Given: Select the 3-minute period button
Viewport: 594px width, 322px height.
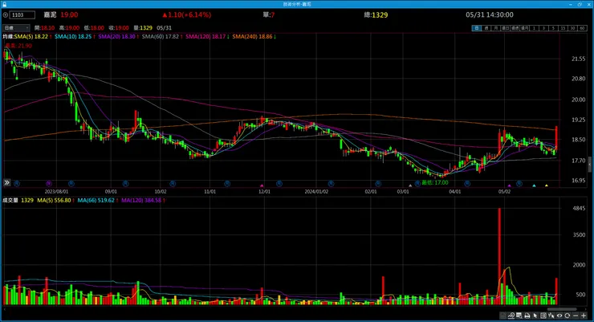Looking at the screenshot, I should [x=544, y=28].
